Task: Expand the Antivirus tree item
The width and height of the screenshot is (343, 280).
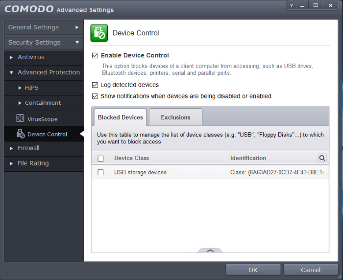Action: (x=12, y=57)
